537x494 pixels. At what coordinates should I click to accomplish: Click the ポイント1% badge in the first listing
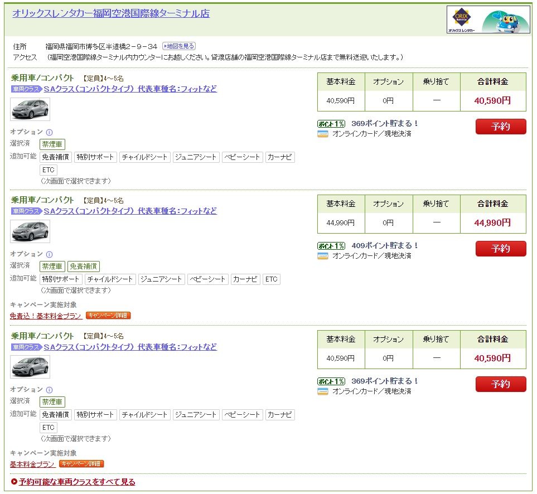point(331,124)
